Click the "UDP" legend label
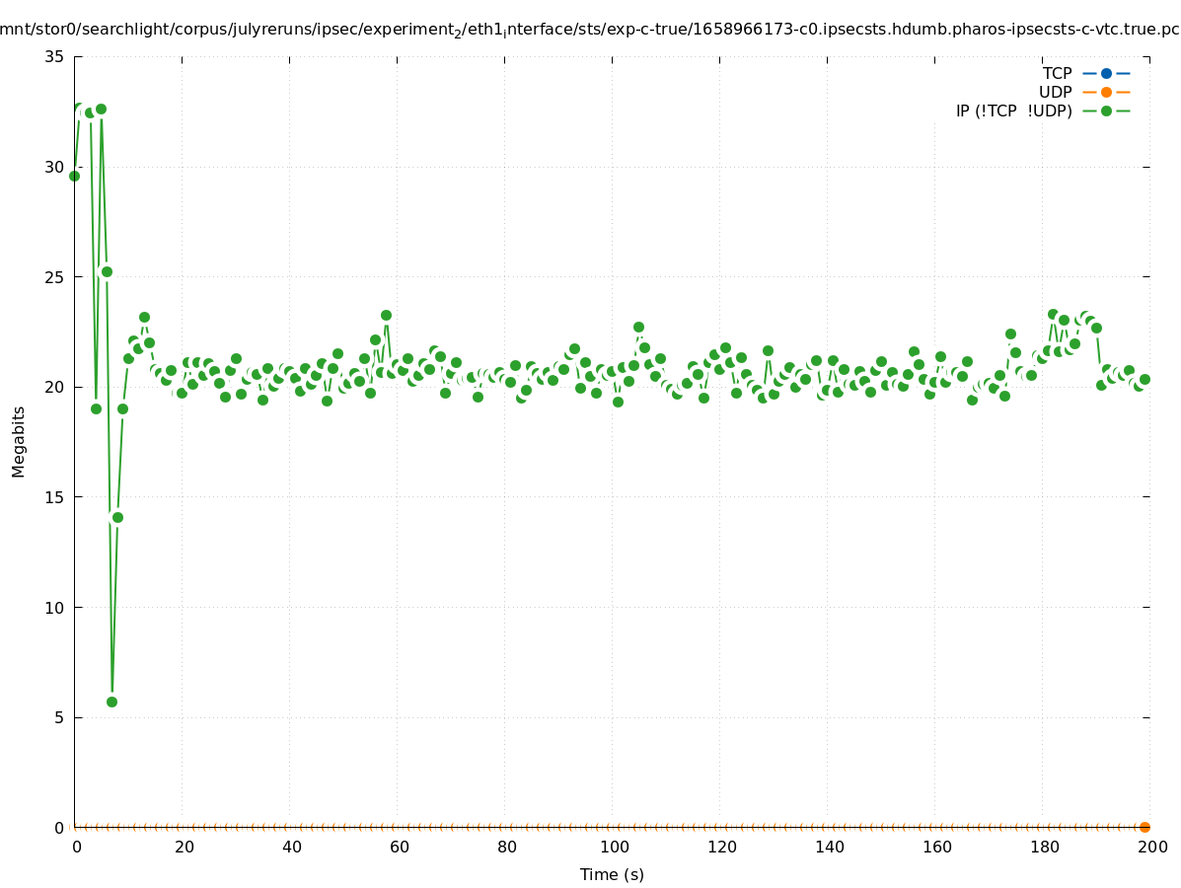The height and width of the screenshot is (888, 1181). point(1055,92)
